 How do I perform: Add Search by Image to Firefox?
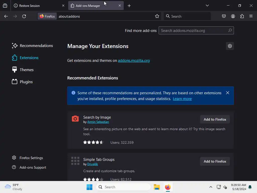click(x=215, y=119)
